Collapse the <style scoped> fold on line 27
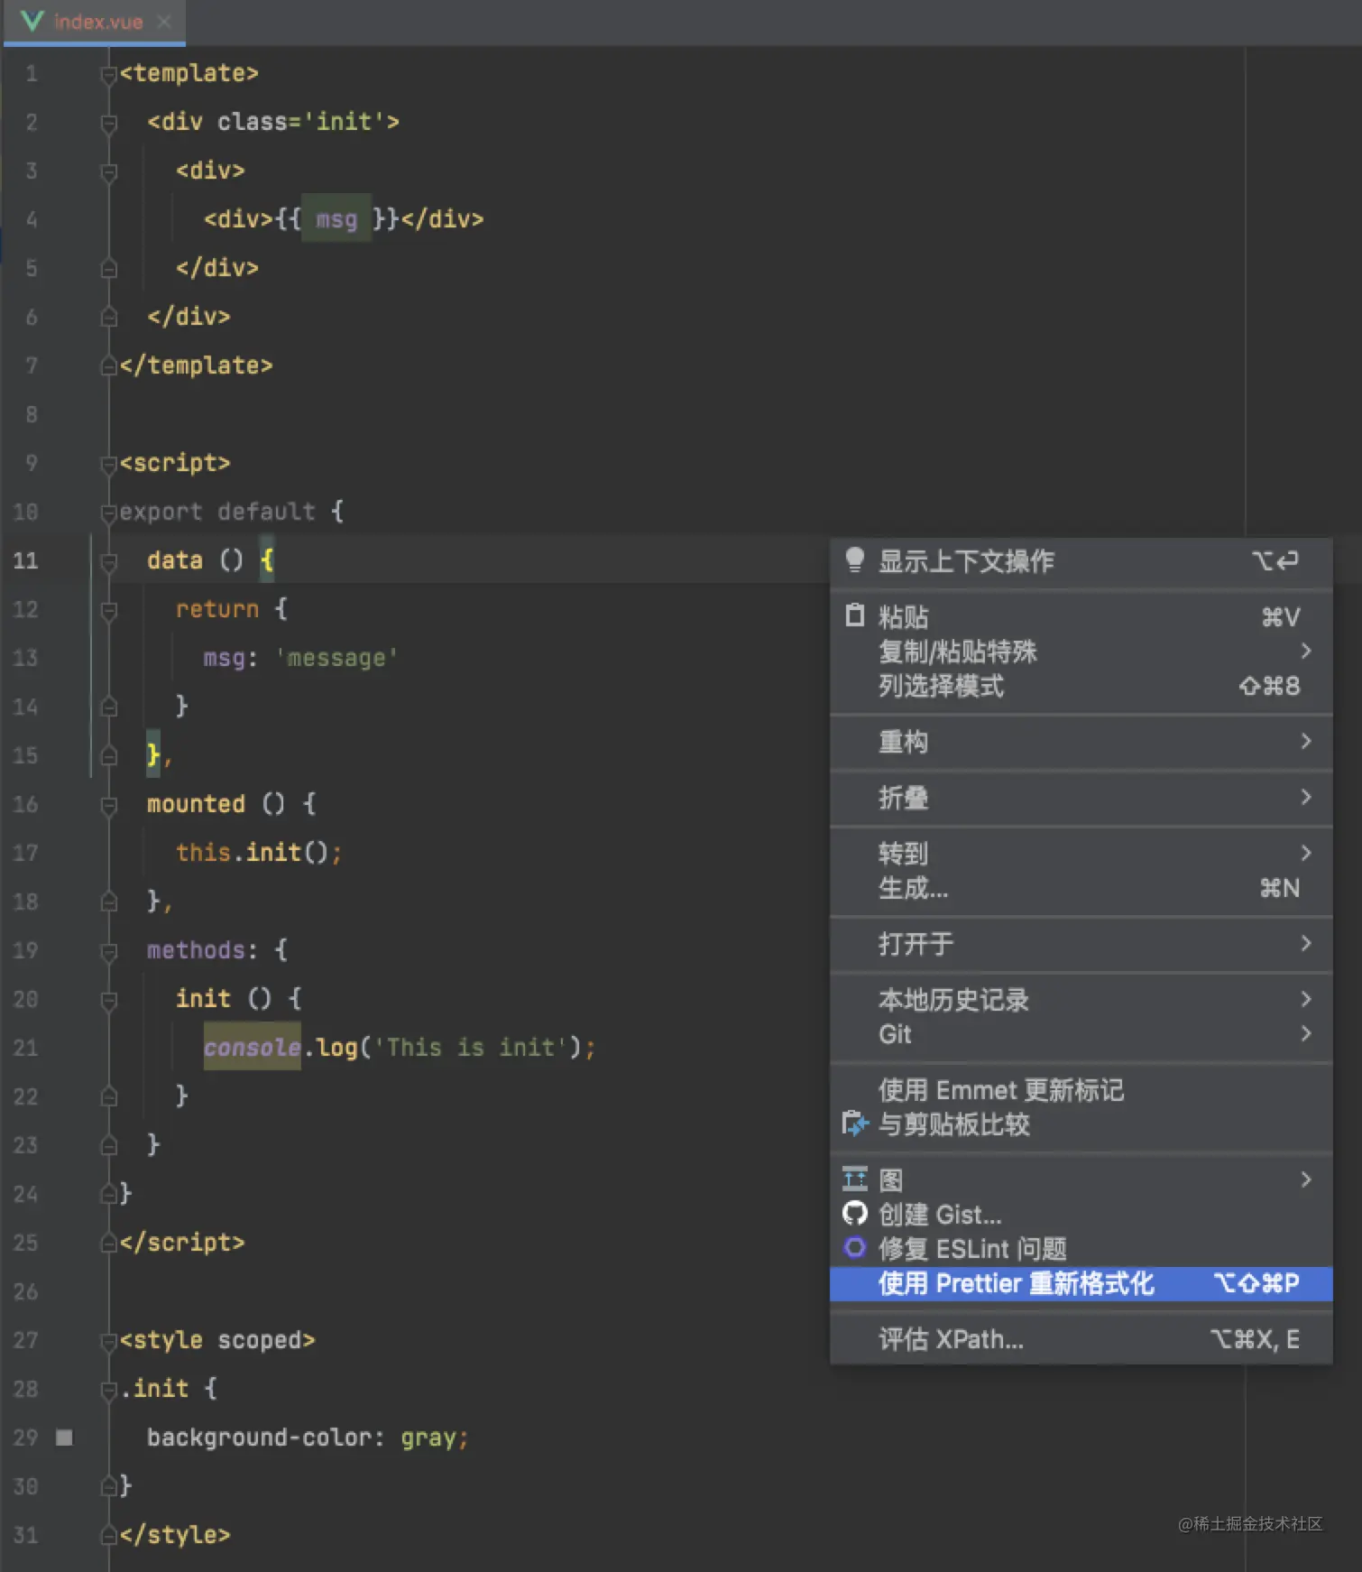Image resolution: width=1362 pixels, height=1572 pixels. 109,1341
